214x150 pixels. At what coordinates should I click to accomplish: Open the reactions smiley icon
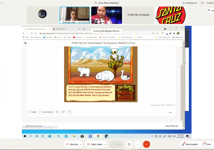click(129, 144)
